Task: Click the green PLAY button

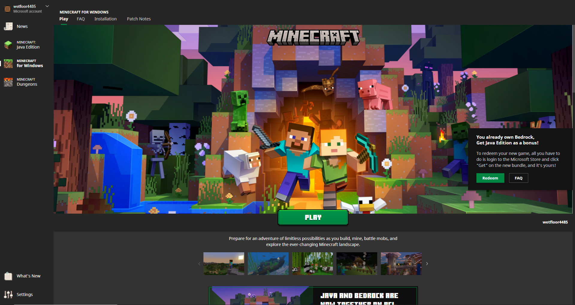Action: point(313,218)
